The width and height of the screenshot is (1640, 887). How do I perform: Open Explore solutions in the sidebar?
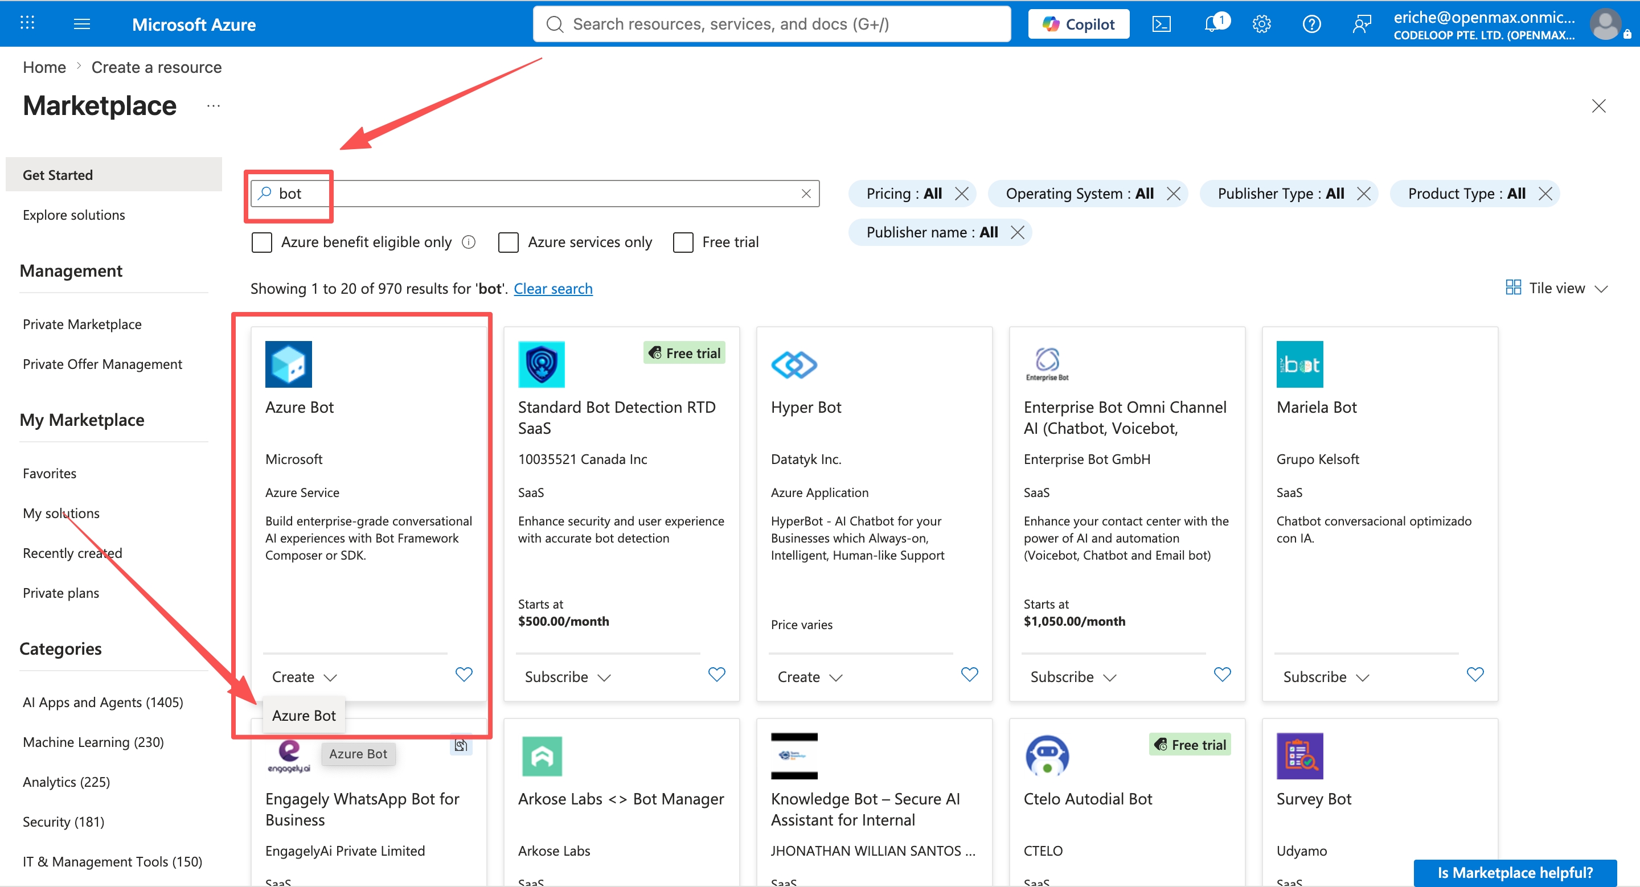[x=74, y=215]
